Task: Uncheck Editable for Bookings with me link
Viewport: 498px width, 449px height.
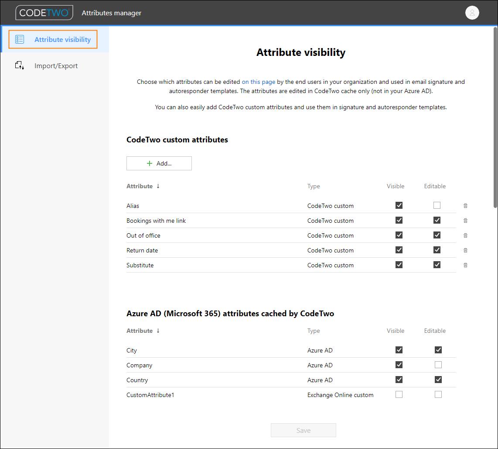Action: (x=437, y=220)
